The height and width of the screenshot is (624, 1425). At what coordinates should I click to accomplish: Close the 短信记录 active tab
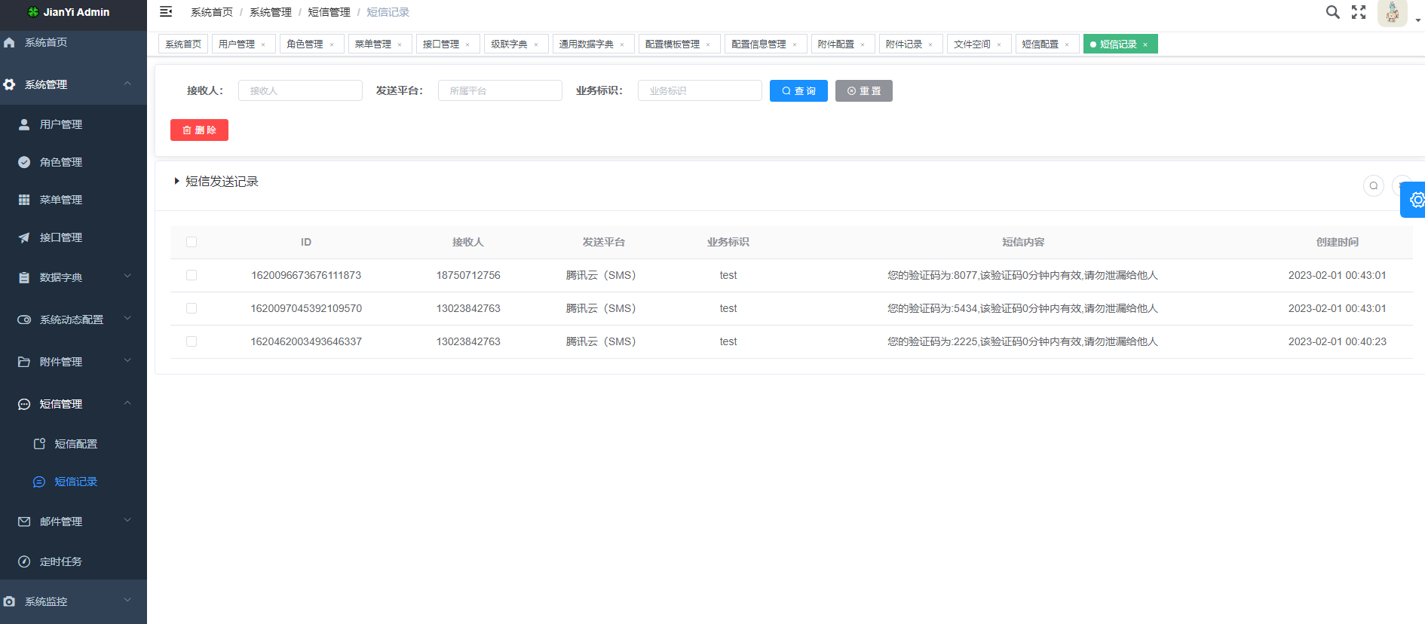[1145, 44]
